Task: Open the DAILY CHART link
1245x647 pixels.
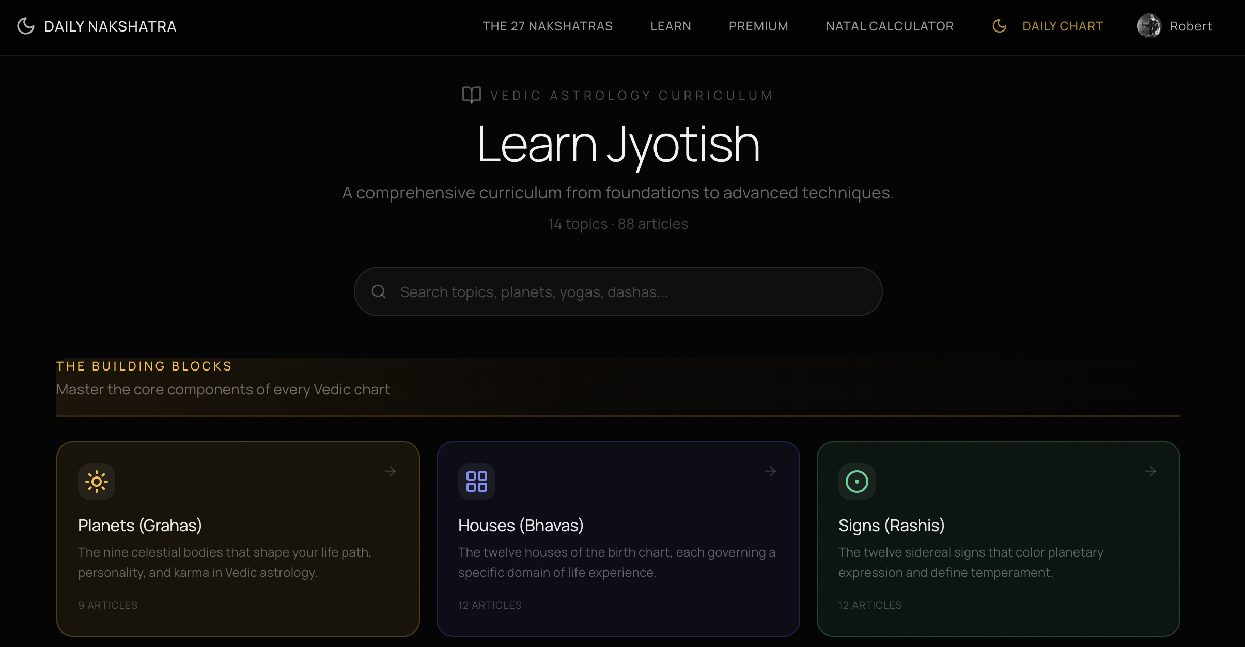Action: click(1062, 26)
